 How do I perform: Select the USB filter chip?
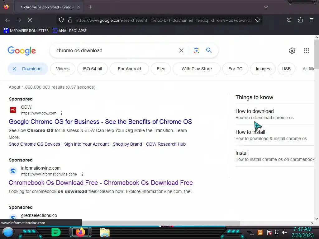click(286, 69)
